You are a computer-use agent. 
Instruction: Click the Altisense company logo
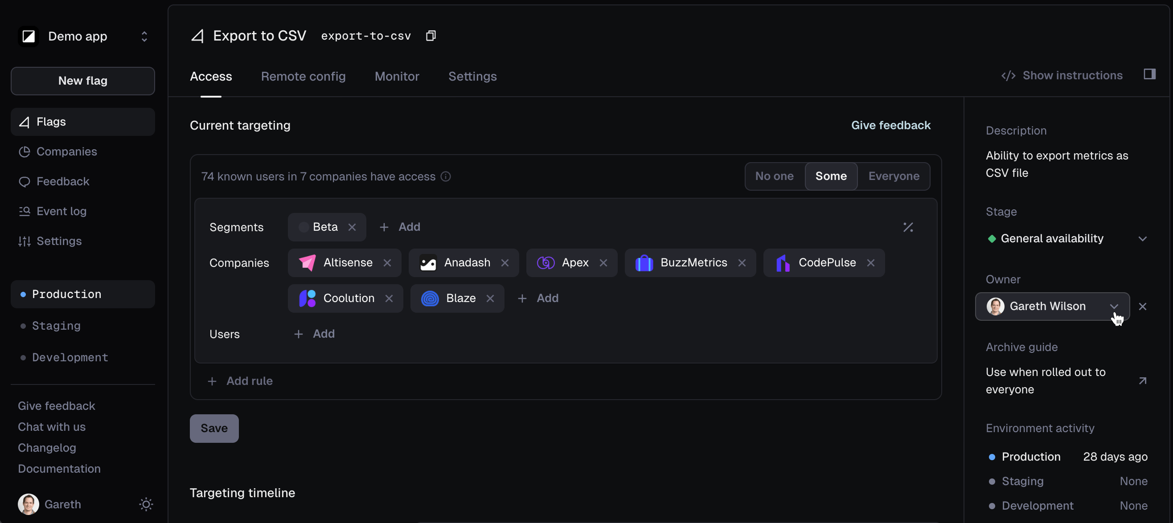click(x=308, y=263)
